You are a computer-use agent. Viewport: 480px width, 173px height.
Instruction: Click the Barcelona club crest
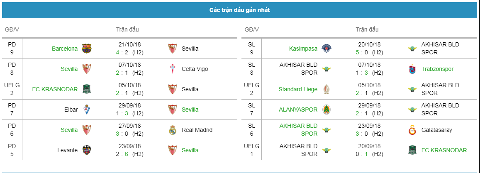coord(87,49)
